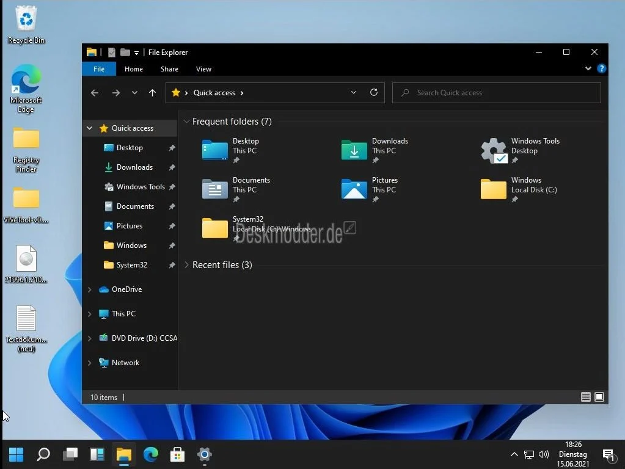Switch to the View ribbon tab

point(203,69)
